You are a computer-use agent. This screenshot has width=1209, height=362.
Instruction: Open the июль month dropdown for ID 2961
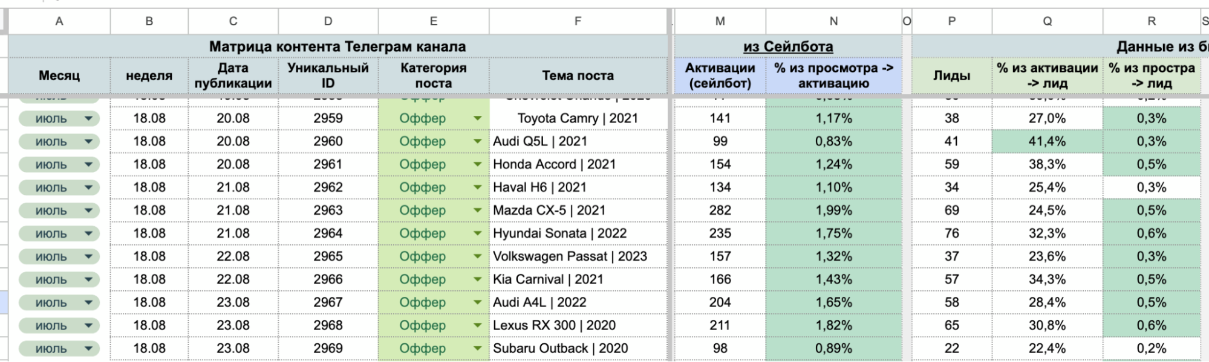(59, 165)
